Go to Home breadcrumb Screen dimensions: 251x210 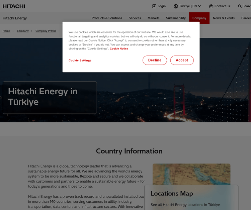click(x=6, y=31)
